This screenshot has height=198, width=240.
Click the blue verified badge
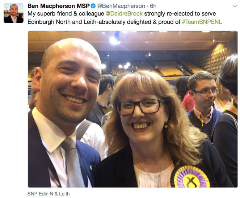(93, 6)
